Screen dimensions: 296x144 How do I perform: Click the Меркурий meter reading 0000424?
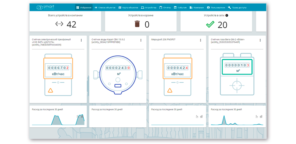click(x=178, y=68)
